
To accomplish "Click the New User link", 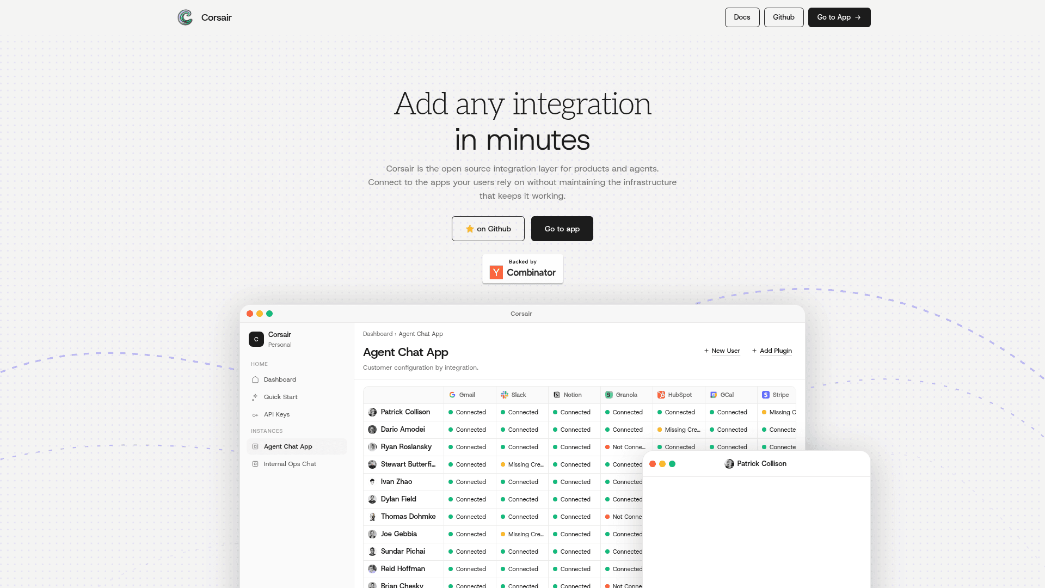I will click(x=722, y=351).
